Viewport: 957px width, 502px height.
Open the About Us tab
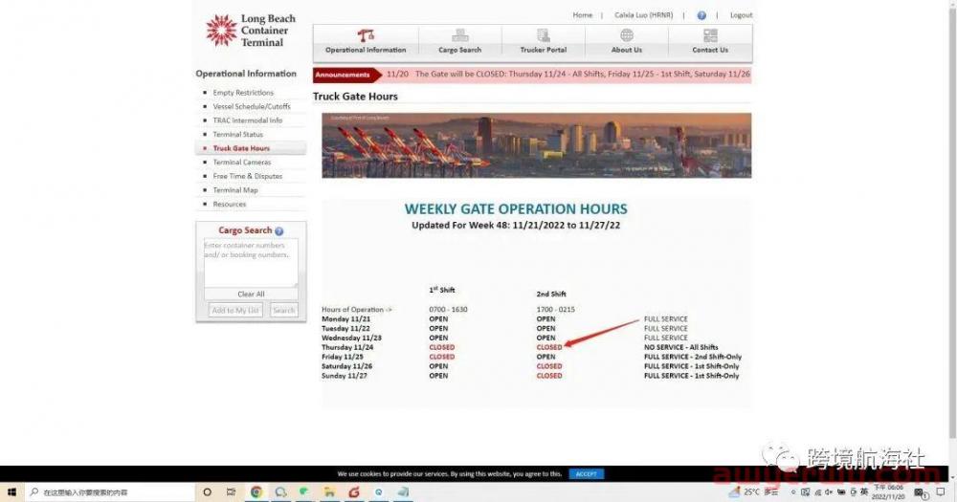coord(626,42)
